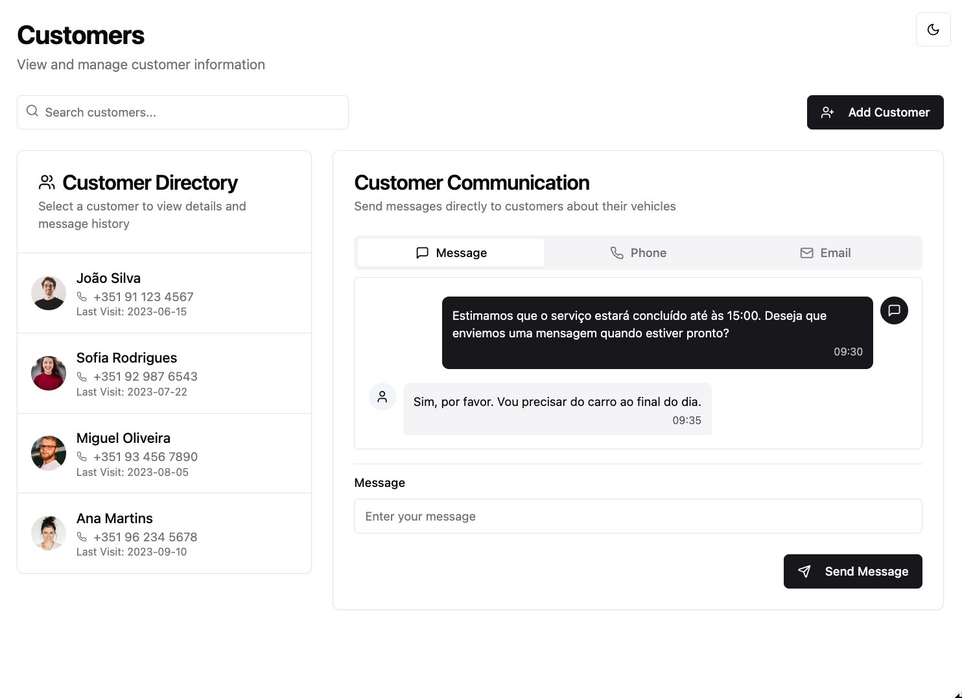Switch to the Email tab
This screenshot has width=962, height=698.
(825, 253)
